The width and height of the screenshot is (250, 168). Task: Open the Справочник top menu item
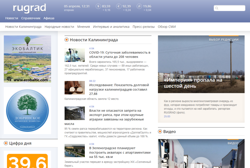pos(31,18)
